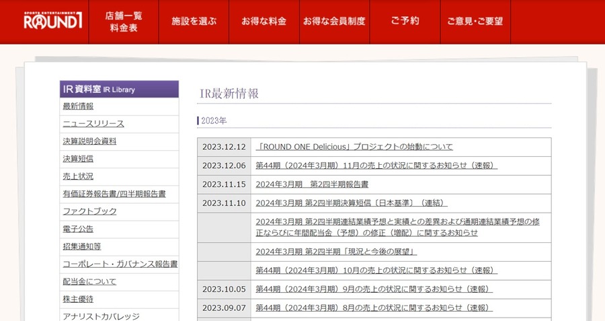The image size is (605, 321).
Task: Open 配当金について sidebar link
Action: point(89,281)
